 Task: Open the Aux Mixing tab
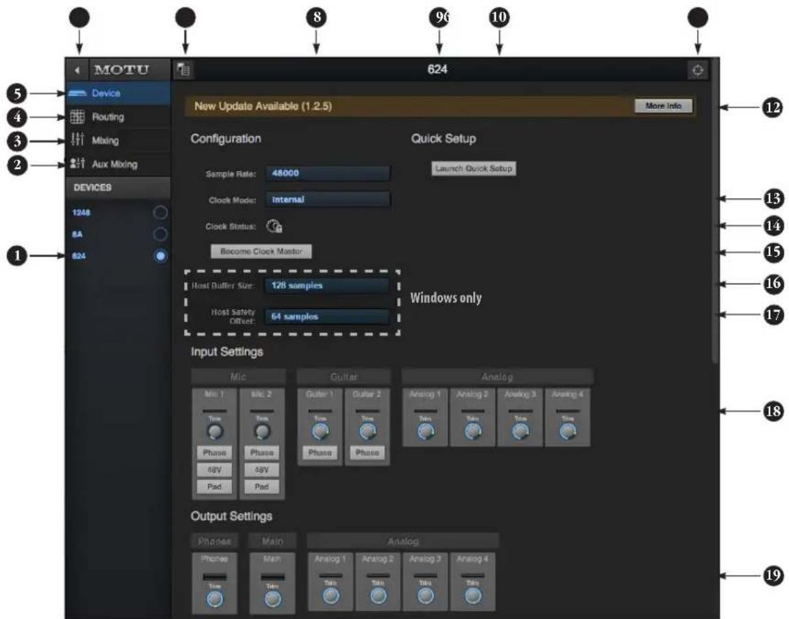(118, 164)
